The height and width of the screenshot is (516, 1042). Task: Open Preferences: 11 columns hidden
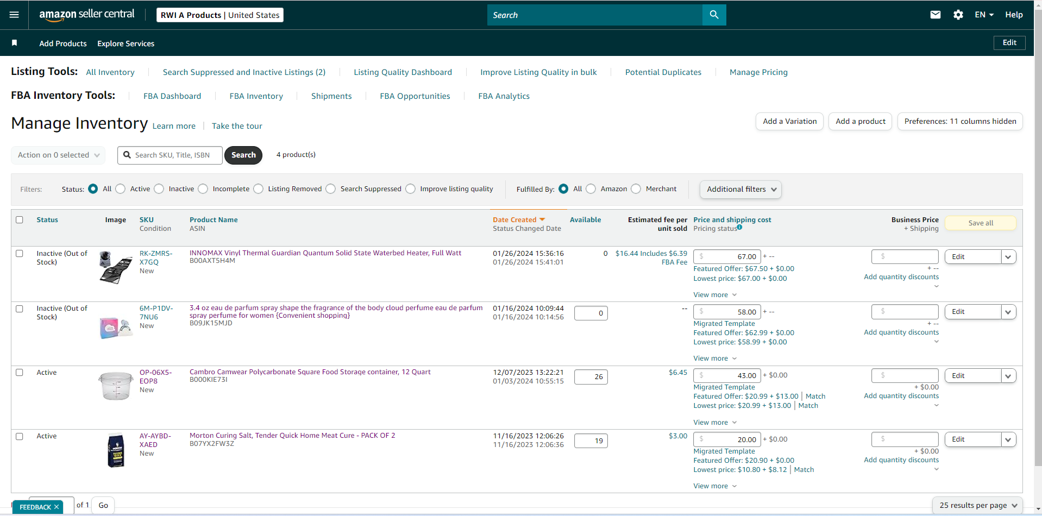point(960,122)
